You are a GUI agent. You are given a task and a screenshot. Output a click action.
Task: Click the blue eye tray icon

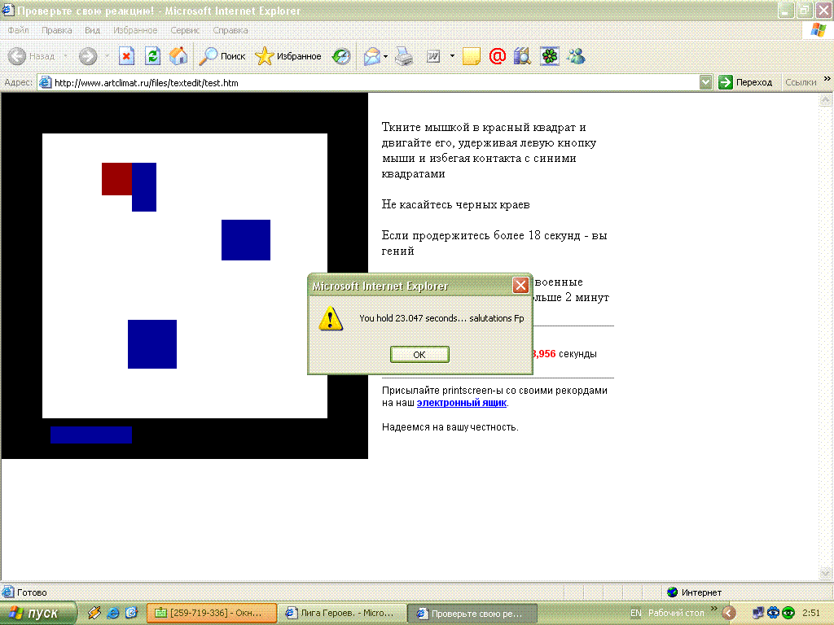click(774, 613)
